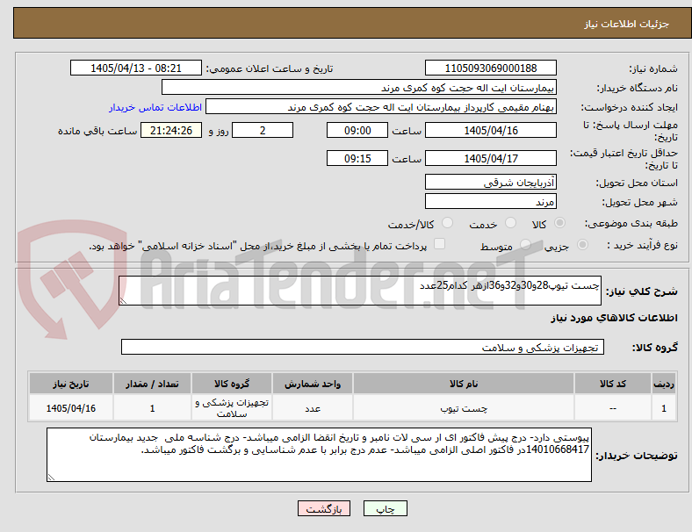Click the buyer organization name field
The width and height of the screenshot is (692, 532).
click(359, 87)
